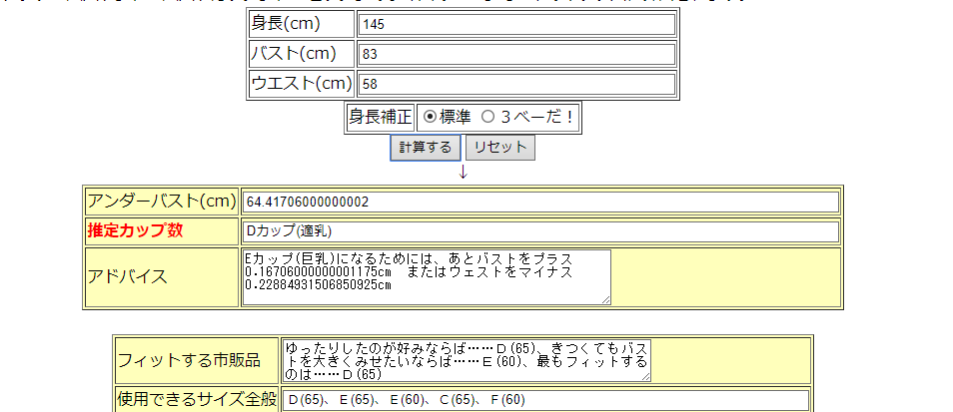
Task: Click the アンダーバスト(cm) result field
Action: click(539, 202)
